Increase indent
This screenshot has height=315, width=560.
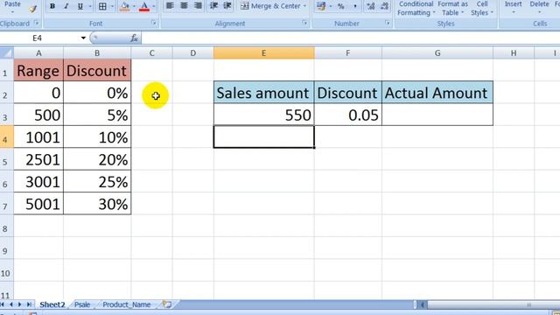(227, 6)
